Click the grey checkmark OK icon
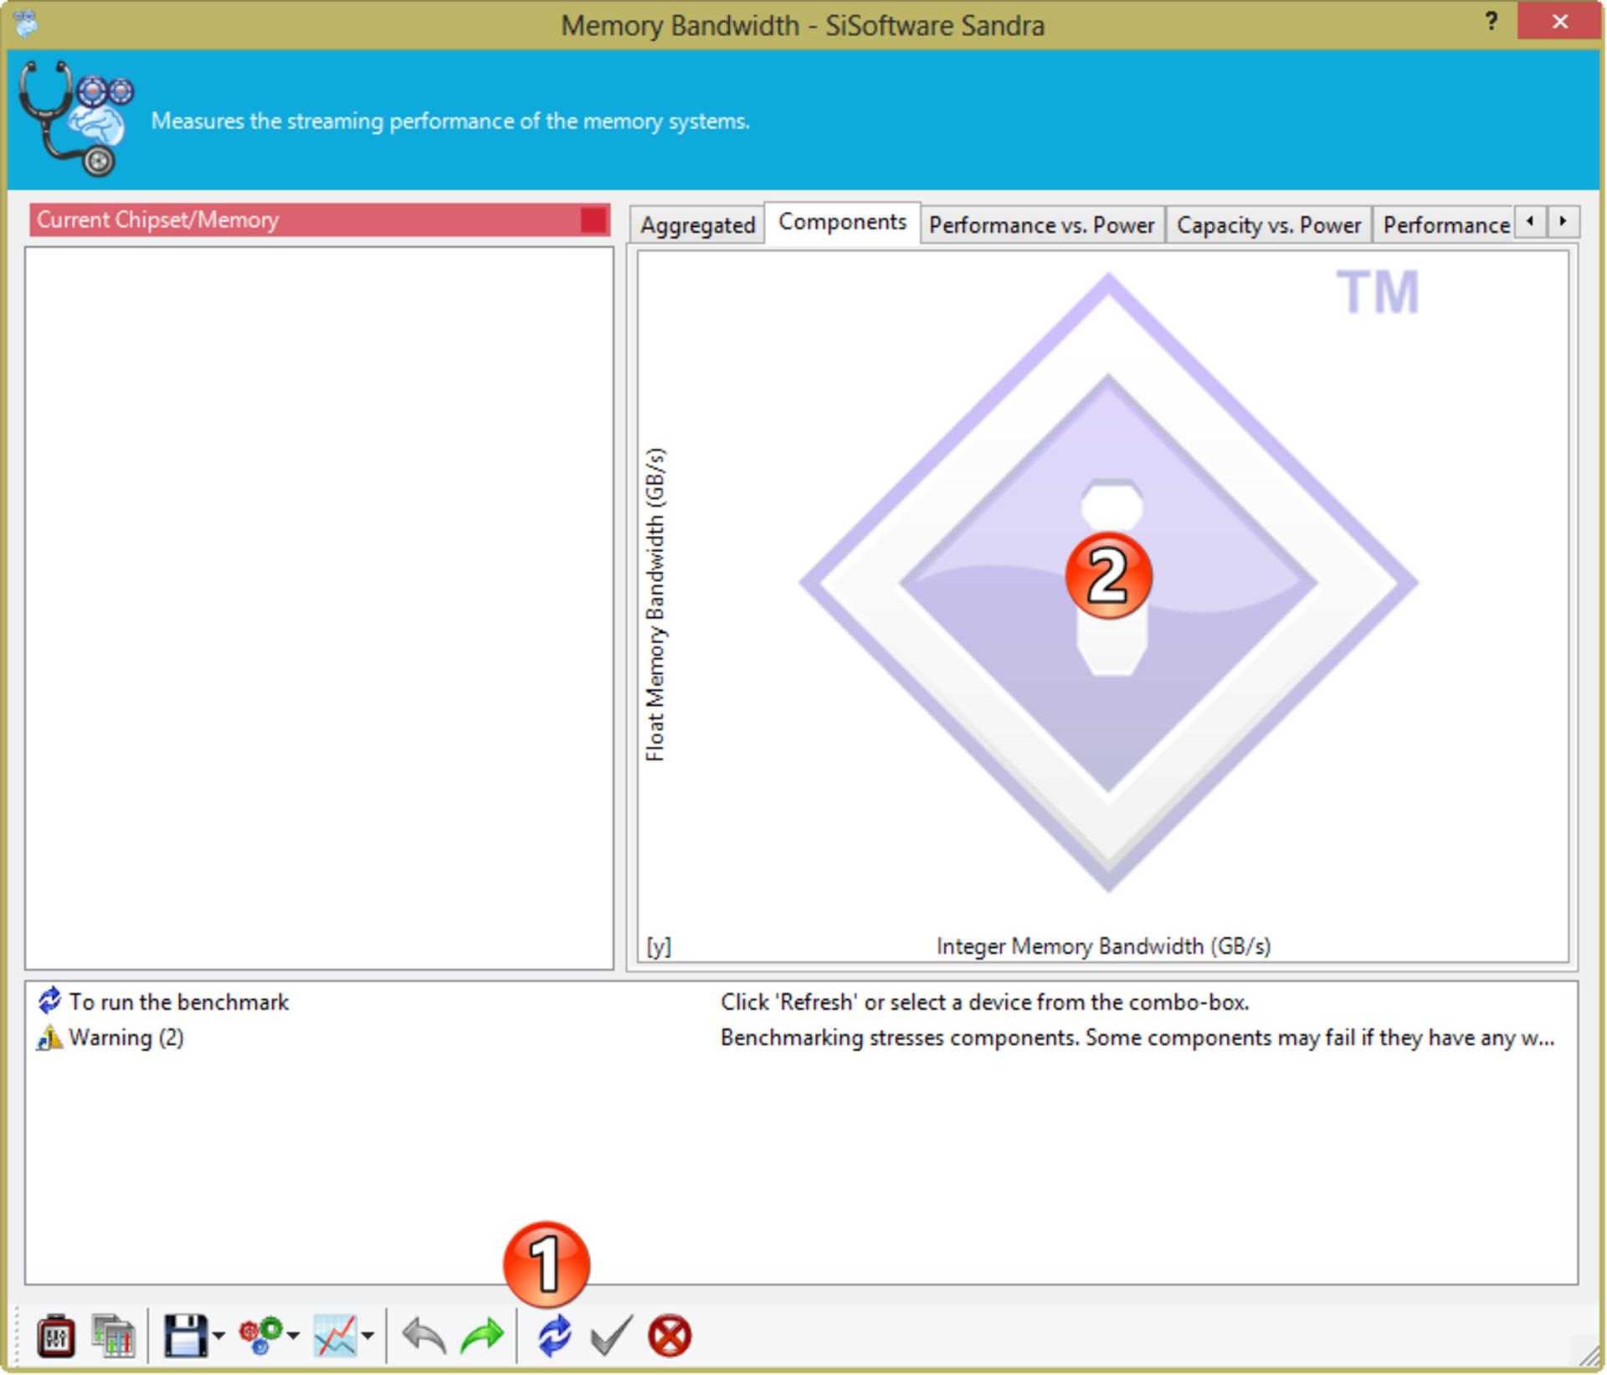The height and width of the screenshot is (1375, 1607). tap(611, 1335)
